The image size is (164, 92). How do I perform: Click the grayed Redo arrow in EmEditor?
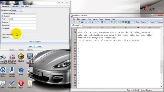[105, 22]
